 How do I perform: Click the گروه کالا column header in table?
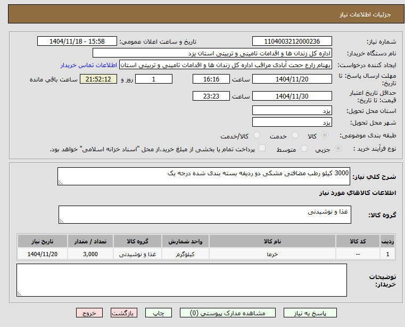(137, 241)
